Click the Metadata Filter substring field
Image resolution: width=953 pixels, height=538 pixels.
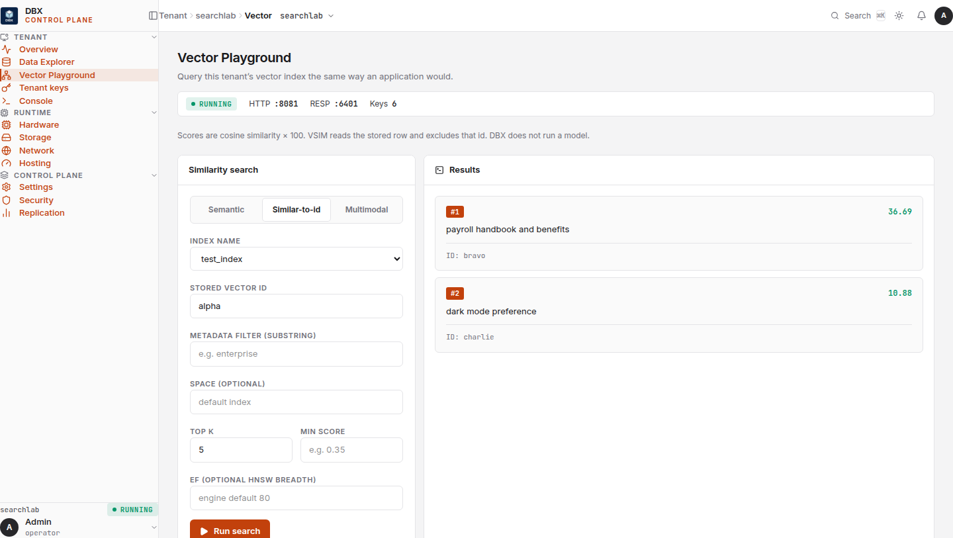click(x=296, y=354)
